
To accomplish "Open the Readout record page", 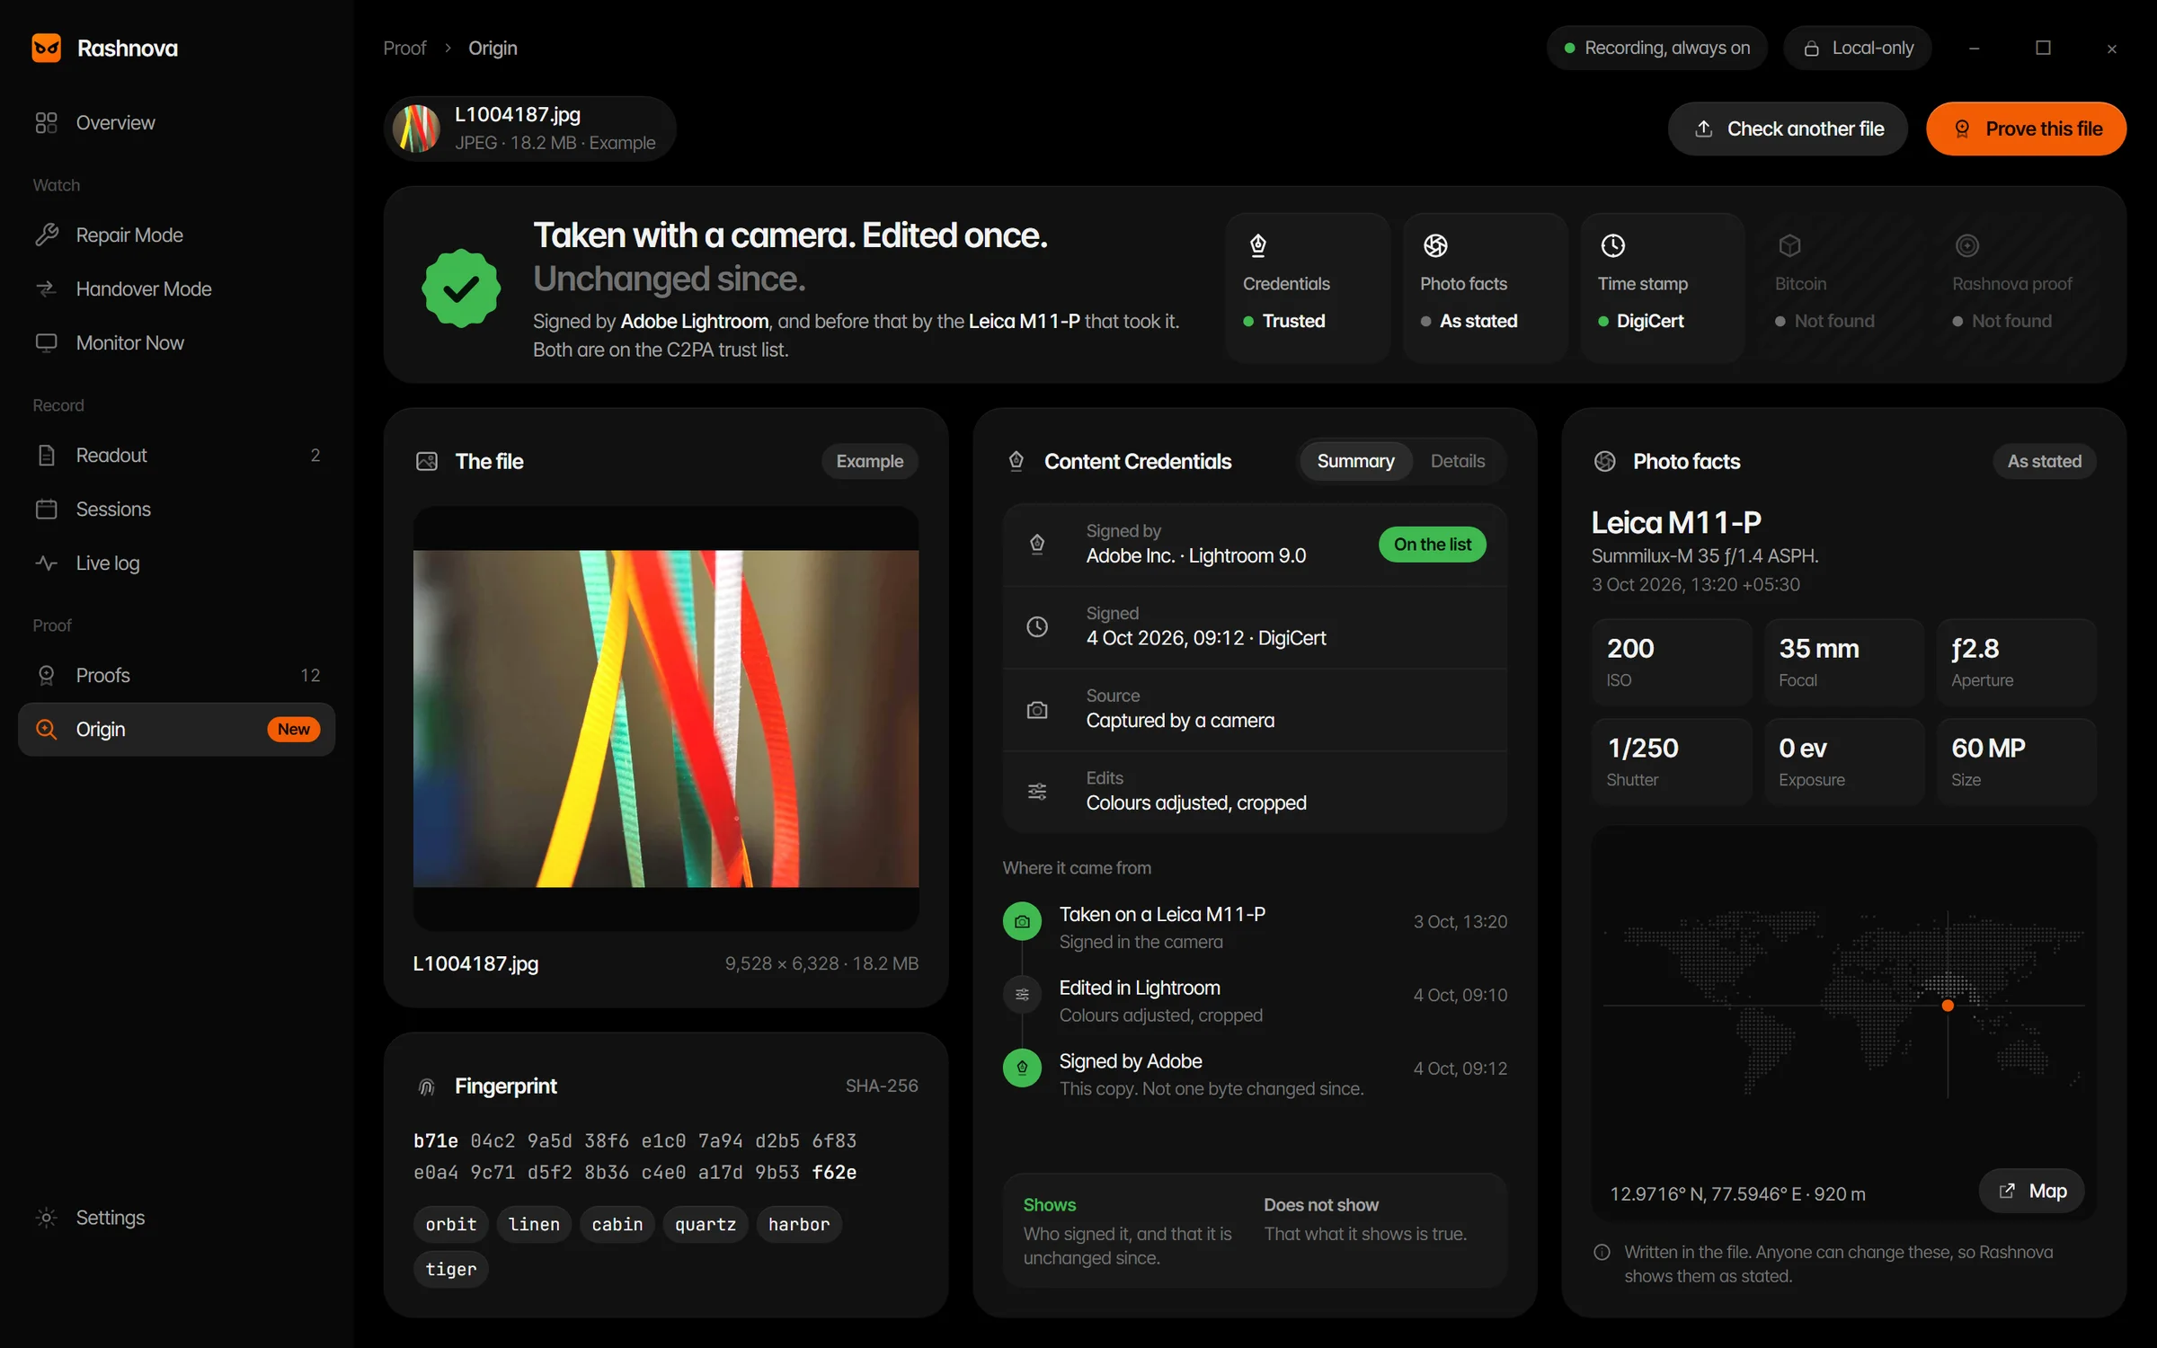I will click(177, 456).
